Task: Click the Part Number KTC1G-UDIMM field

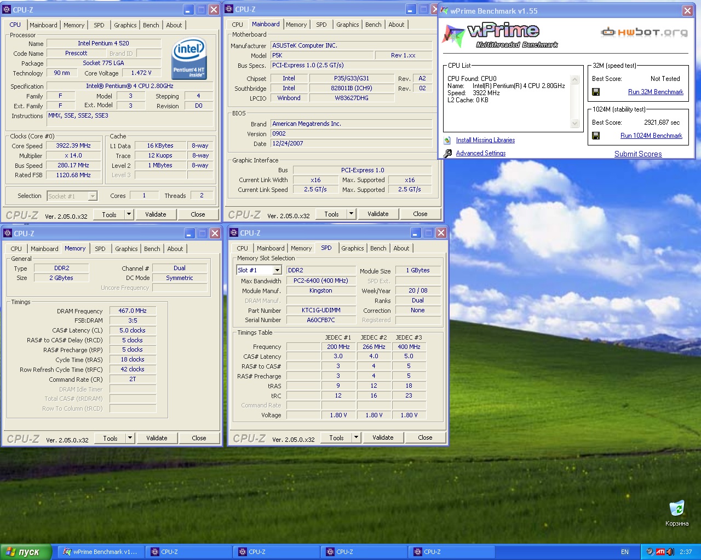Action: tap(321, 310)
